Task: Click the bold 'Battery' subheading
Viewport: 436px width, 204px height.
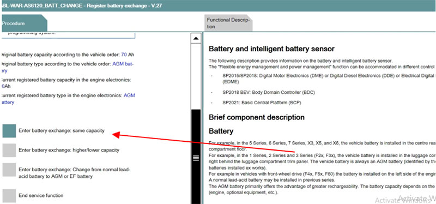Action: pos(221,131)
